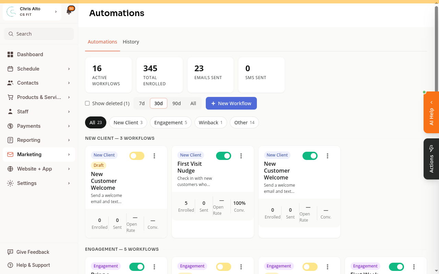Click the plus icon in New Workflow
Viewport: 439px width, 274px height.
tap(213, 103)
